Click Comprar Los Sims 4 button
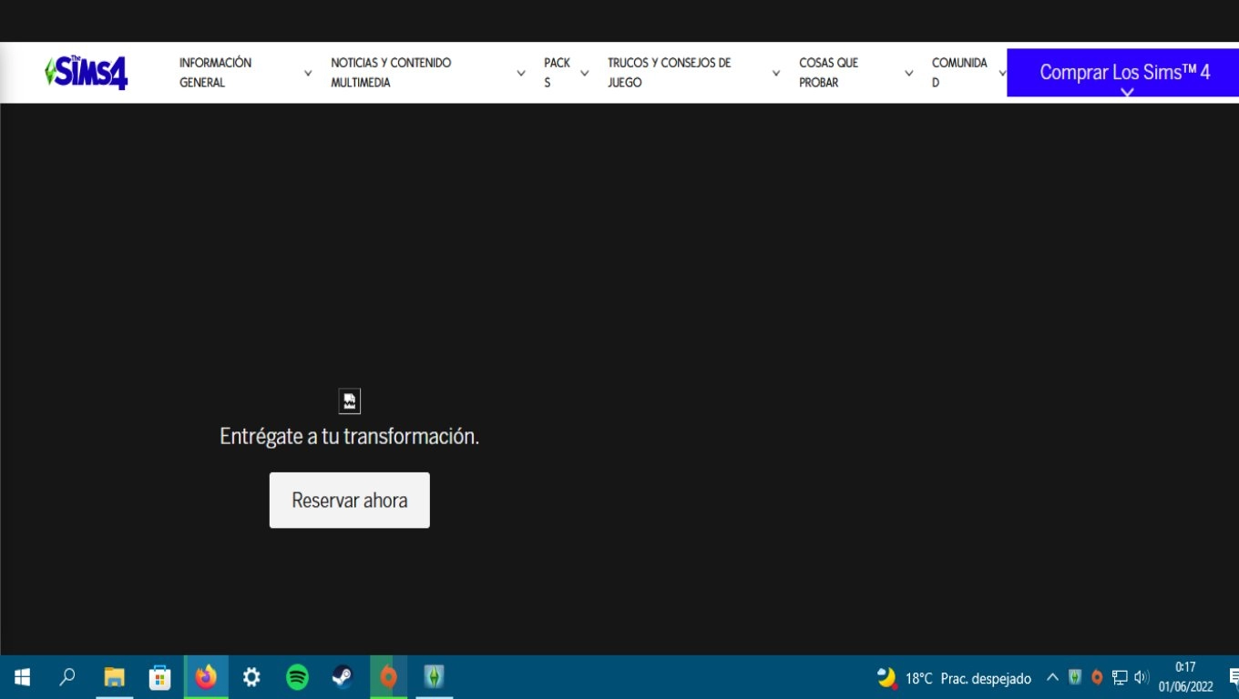This screenshot has width=1239, height=699. 1124,73
